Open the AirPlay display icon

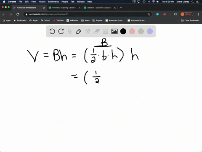point(139,2)
